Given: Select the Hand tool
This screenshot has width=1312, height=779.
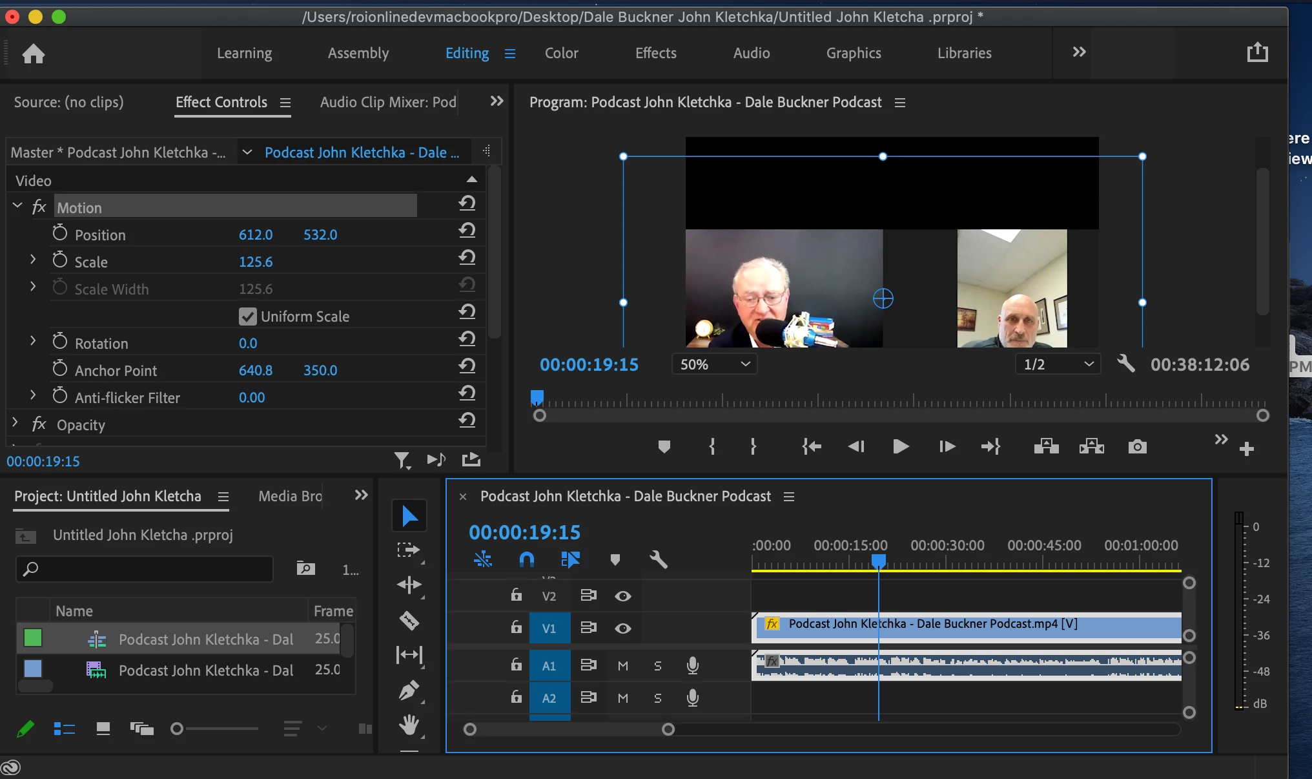Looking at the screenshot, I should pyautogui.click(x=409, y=725).
